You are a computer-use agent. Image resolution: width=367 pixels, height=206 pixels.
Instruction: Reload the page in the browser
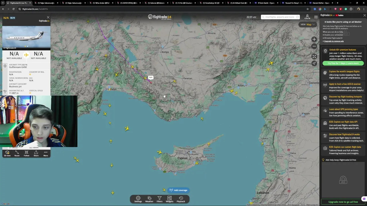[x=13, y=9]
